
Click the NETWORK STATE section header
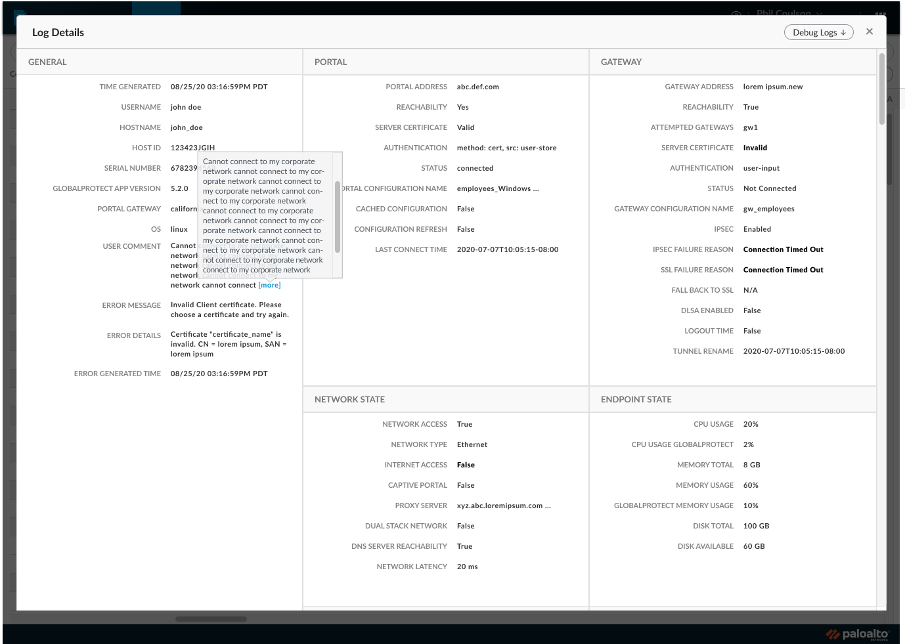click(349, 400)
